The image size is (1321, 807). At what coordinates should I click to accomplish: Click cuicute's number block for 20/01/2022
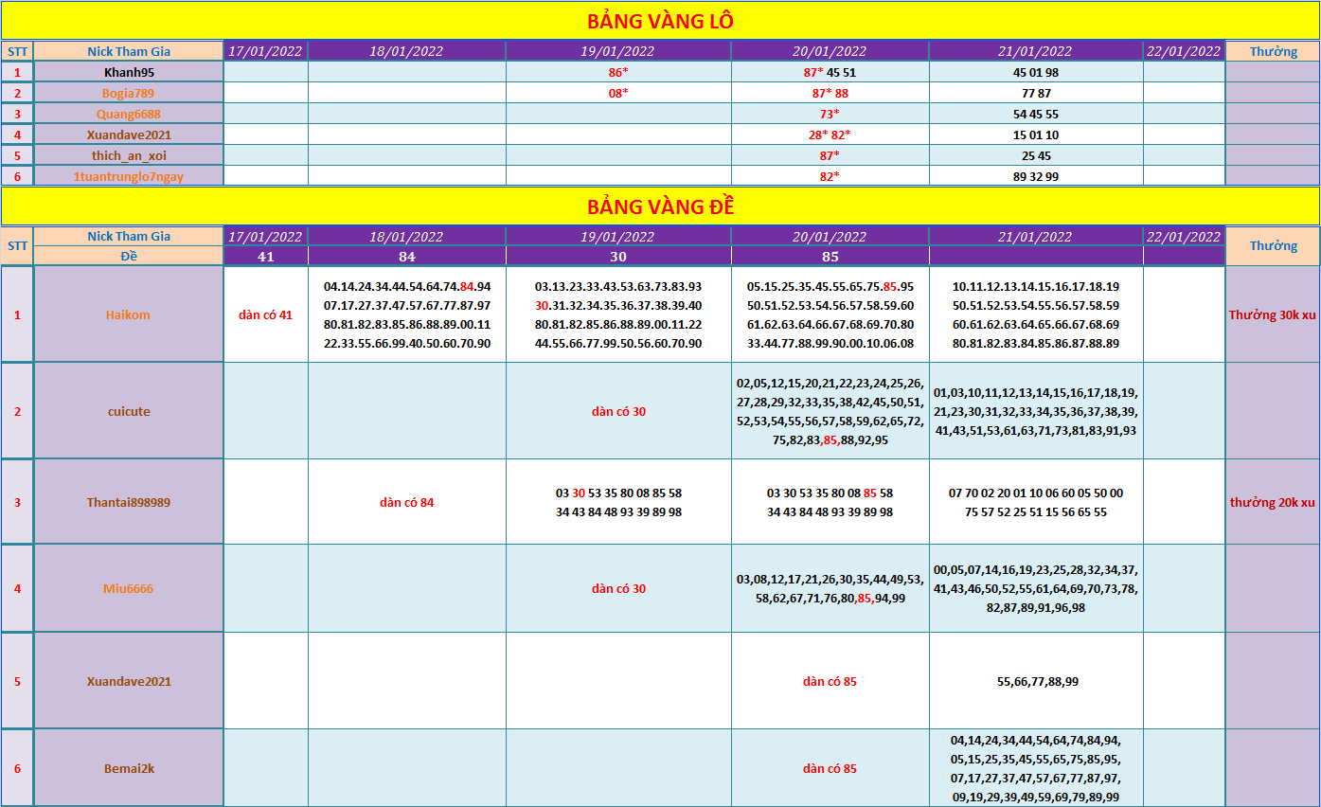(x=830, y=411)
